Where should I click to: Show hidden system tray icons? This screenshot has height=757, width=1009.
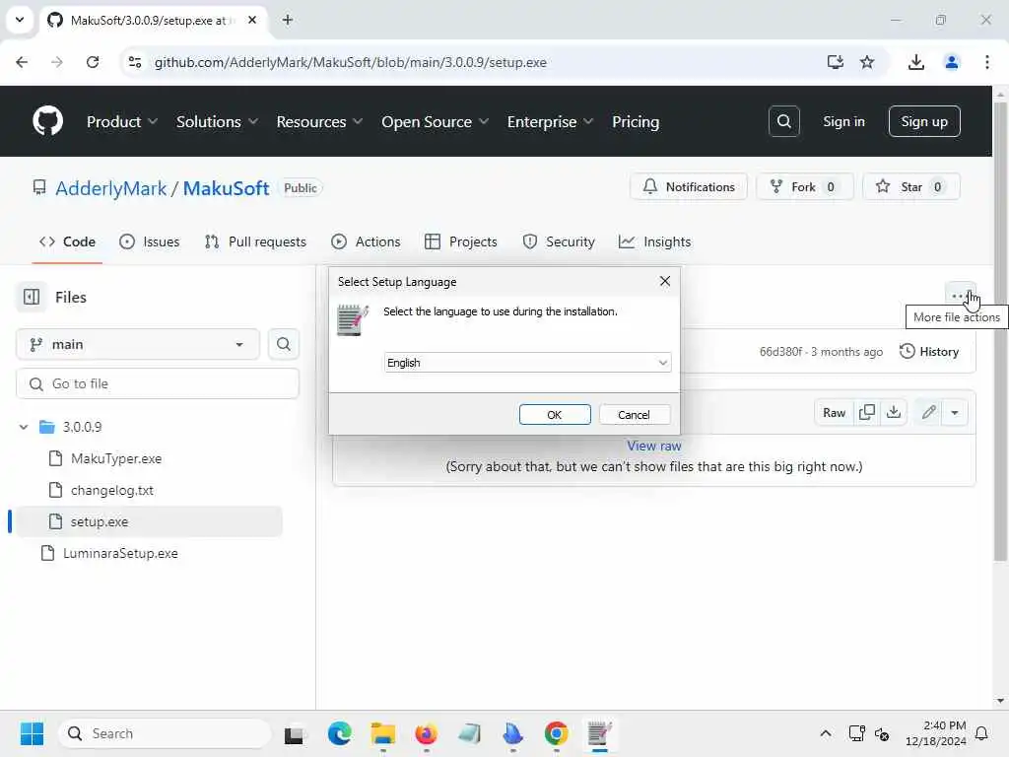[825, 733]
